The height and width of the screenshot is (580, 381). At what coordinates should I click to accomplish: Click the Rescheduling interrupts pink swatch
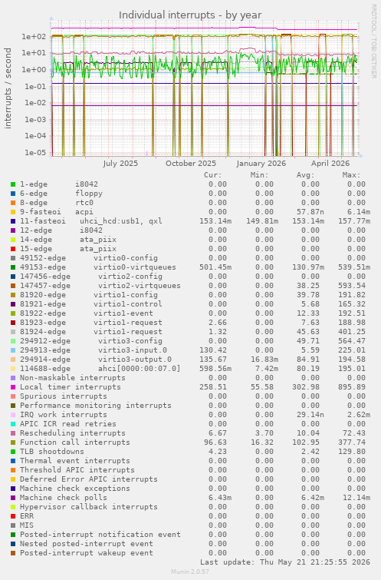(x=13, y=433)
